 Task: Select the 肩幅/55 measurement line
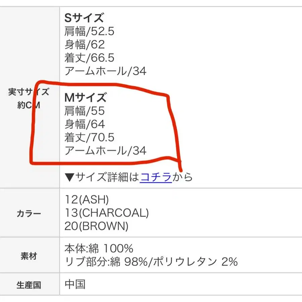(x=85, y=111)
